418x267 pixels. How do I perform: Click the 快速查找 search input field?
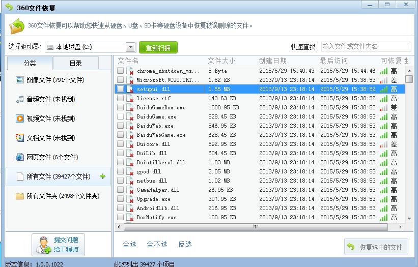click(366, 47)
